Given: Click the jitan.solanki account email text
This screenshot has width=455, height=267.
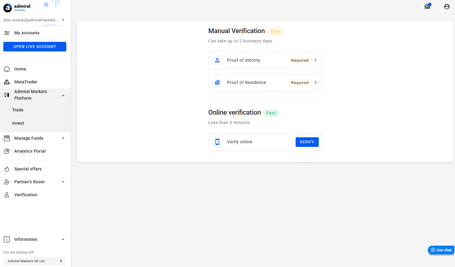Looking at the screenshot, I should click(31, 20).
